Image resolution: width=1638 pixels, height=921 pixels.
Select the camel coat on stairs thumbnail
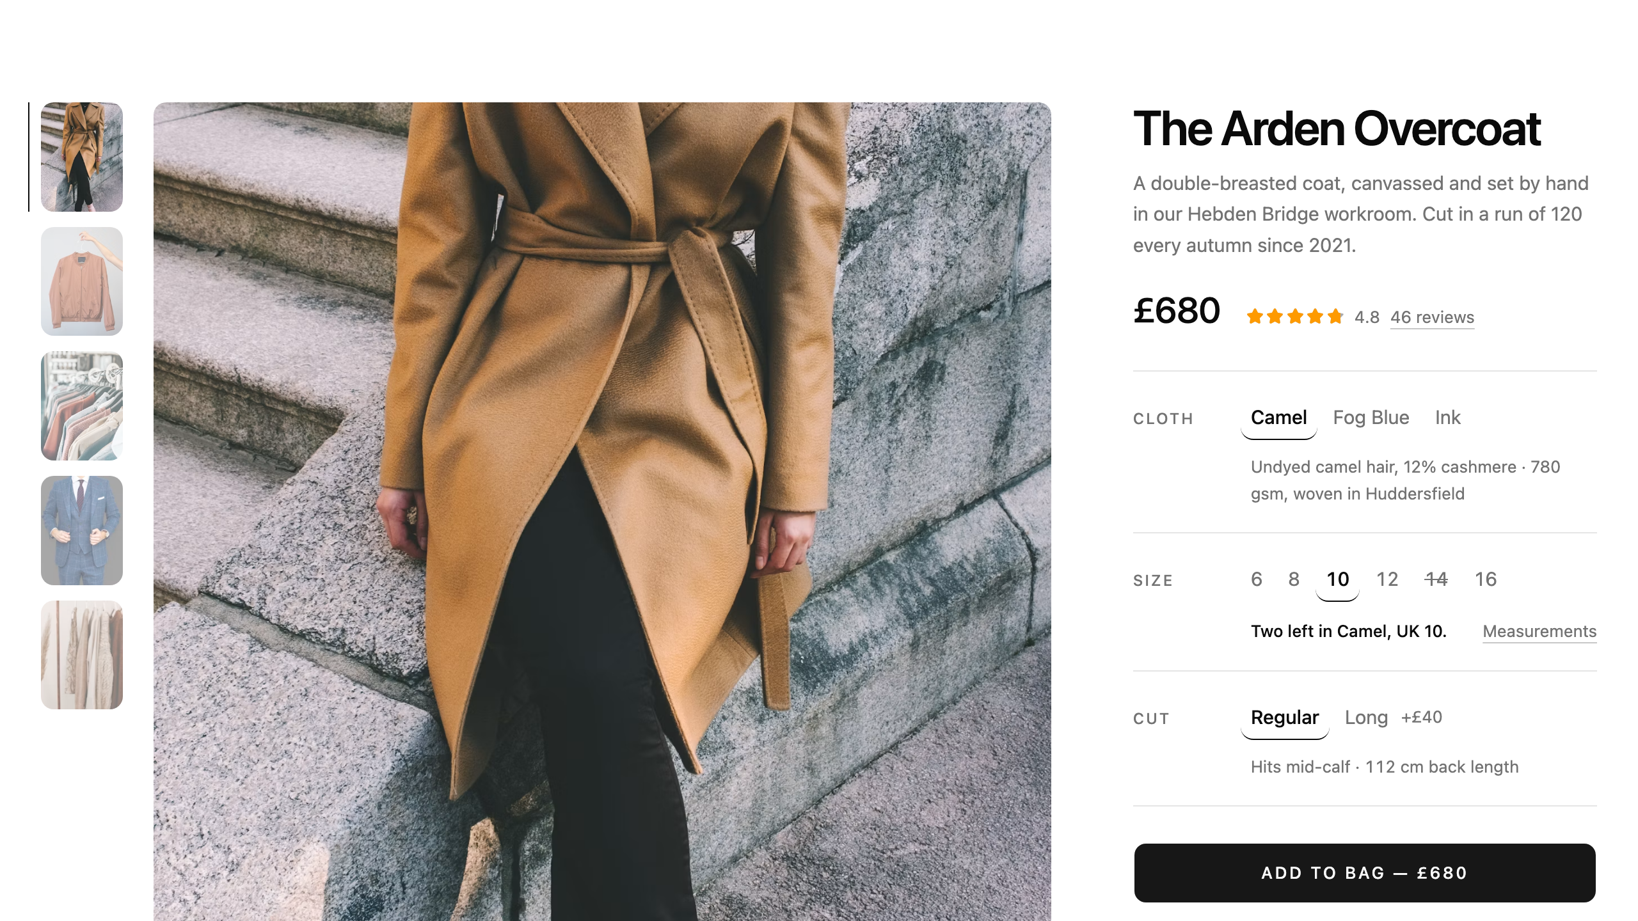click(82, 157)
